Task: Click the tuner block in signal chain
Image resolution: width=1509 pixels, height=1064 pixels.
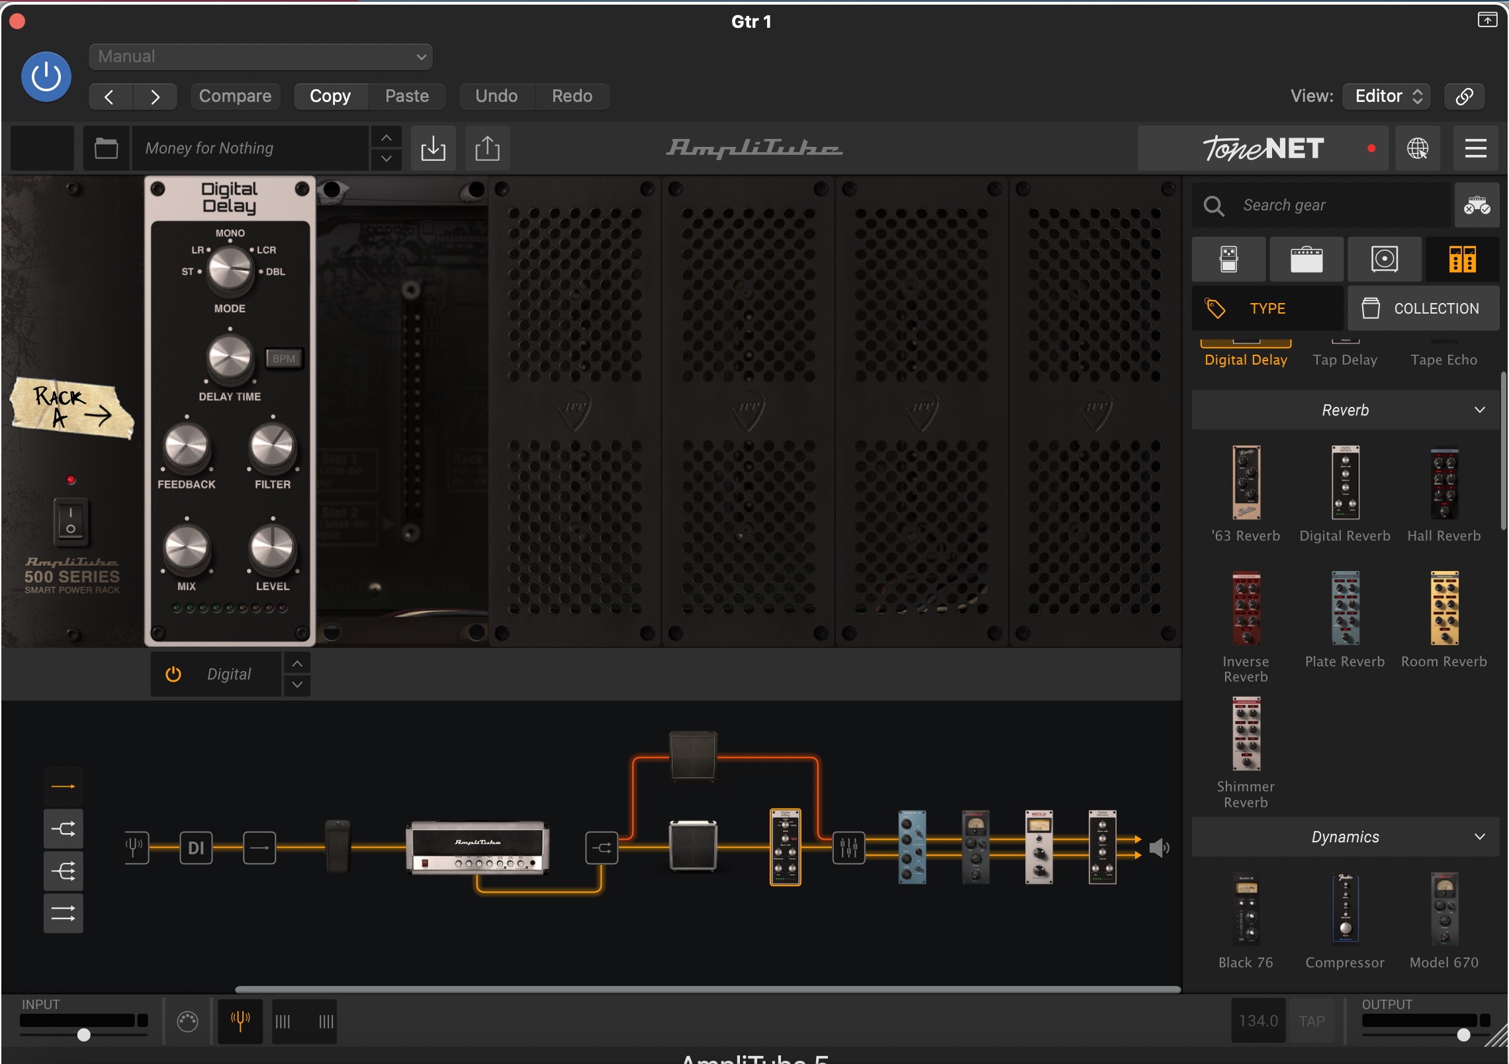Action: [x=135, y=848]
